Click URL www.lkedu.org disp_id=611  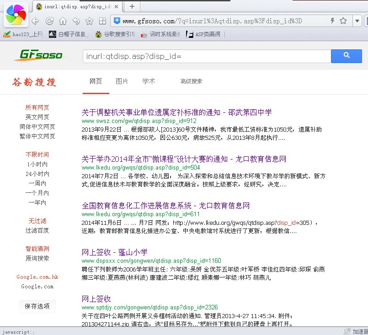click(141, 214)
